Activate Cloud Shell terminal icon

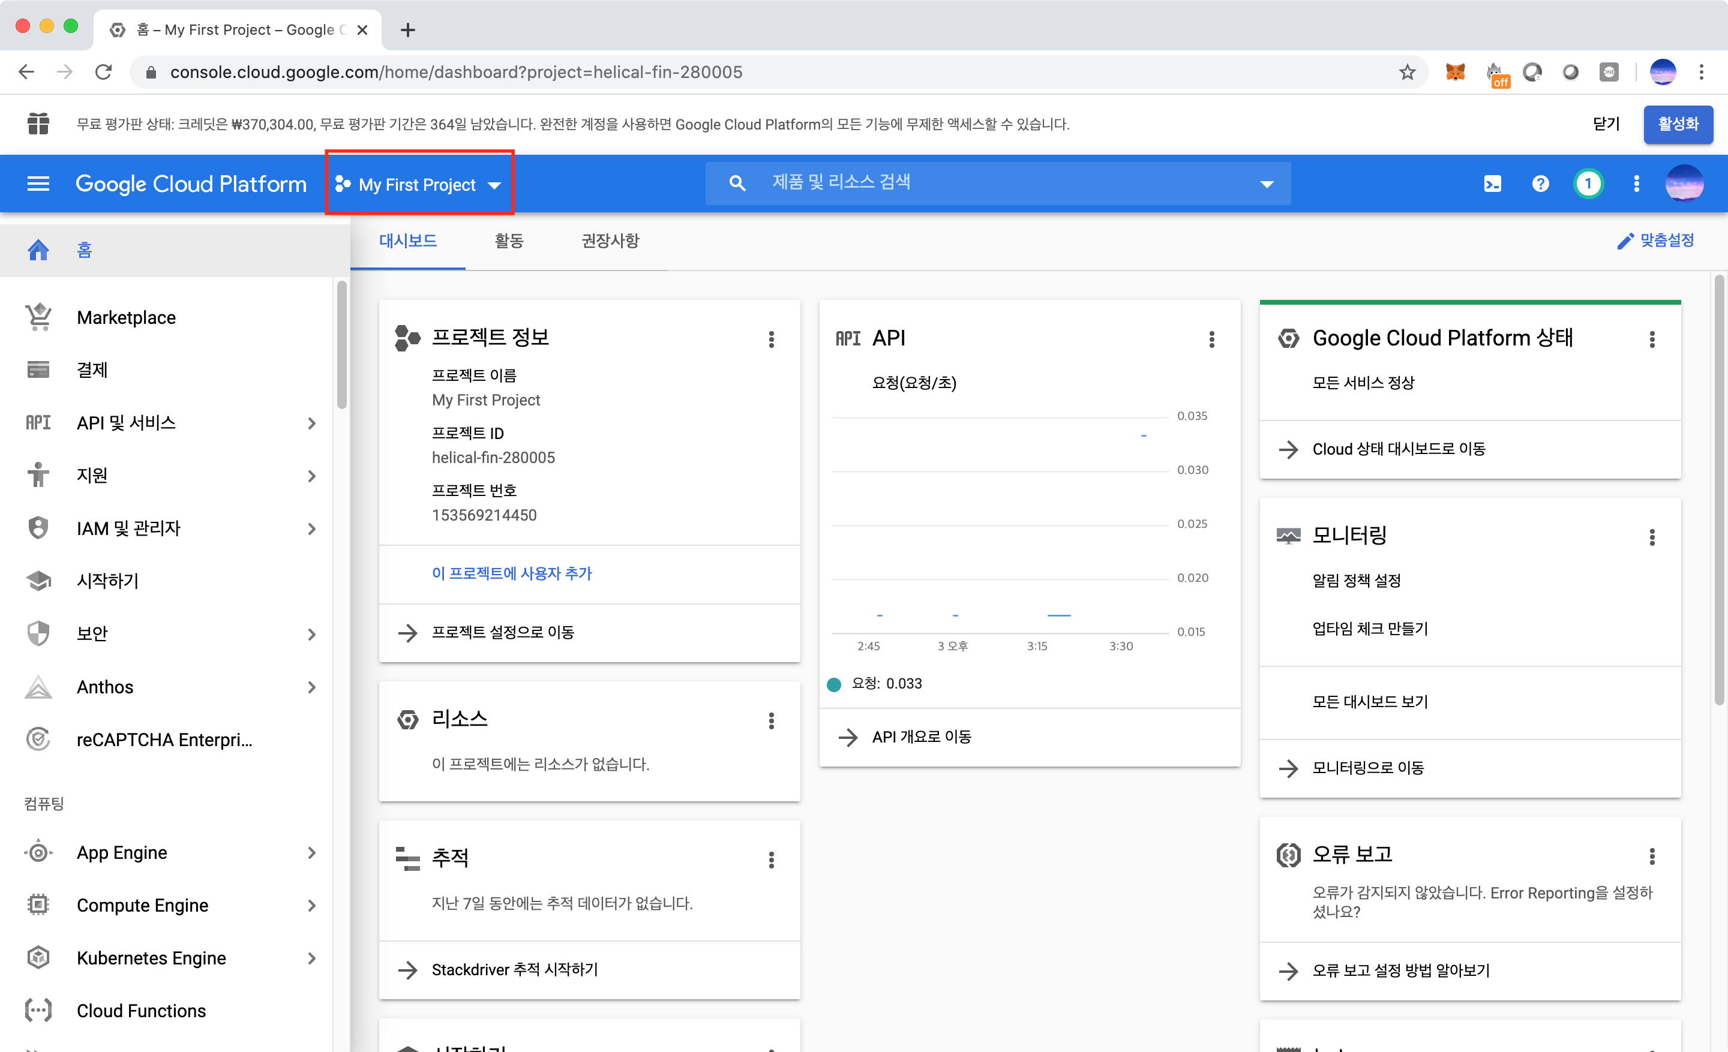[x=1492, y=184]
